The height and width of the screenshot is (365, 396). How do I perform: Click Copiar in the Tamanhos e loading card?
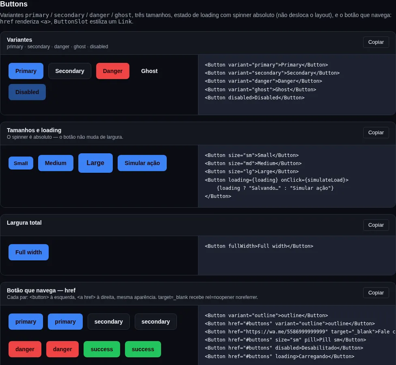point(376,133)
